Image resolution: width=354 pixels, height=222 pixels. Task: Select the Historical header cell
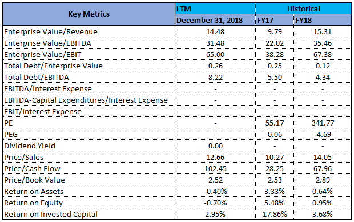(303, 9)
